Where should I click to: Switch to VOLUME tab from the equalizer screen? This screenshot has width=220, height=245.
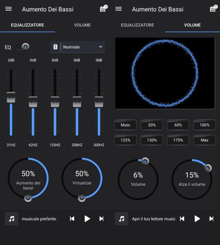(x=82, y=25)
